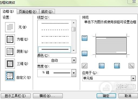Open the 颜色 color dropdown arrow
The height and width of the screenshot is (99, 138).
[74, 60]
